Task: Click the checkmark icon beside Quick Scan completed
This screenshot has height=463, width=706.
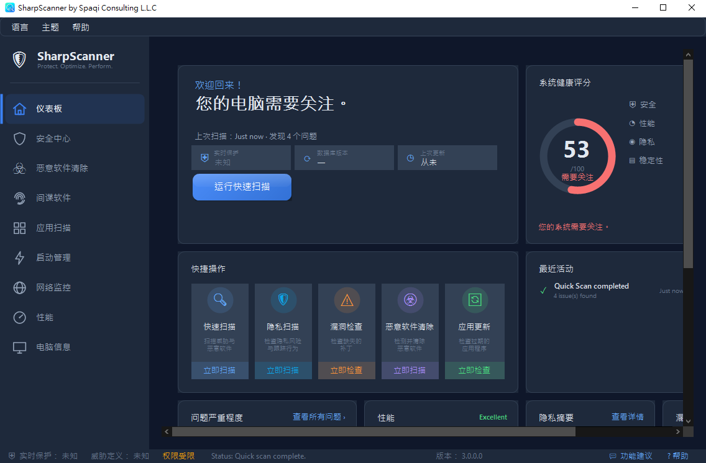Action: (543, 290)
